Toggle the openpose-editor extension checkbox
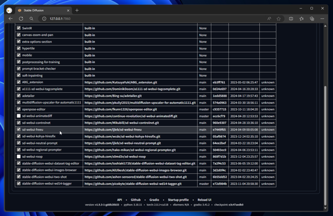 (x=19, y=109)
